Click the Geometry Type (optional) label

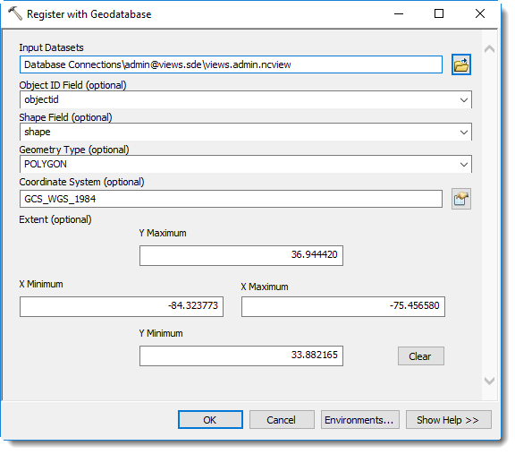74,150
